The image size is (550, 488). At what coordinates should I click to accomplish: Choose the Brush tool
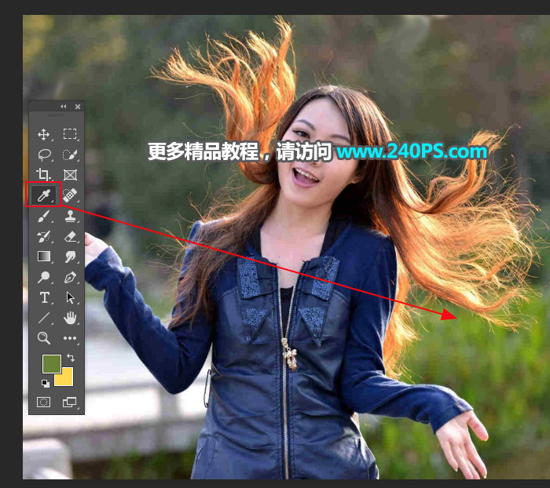pyautogui.click(x=43, y=217)
